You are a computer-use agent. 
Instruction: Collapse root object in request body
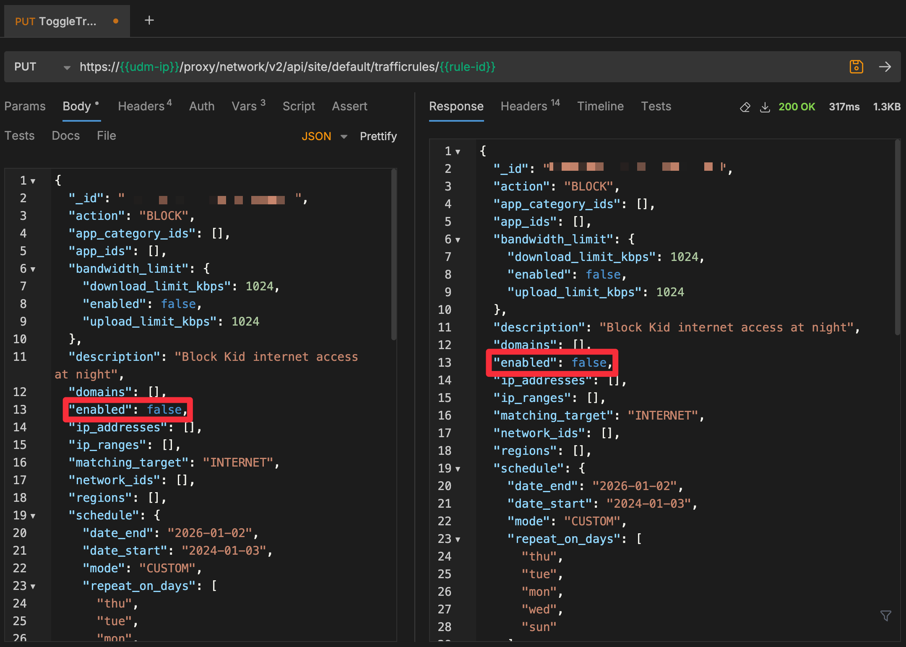point(33,181)
